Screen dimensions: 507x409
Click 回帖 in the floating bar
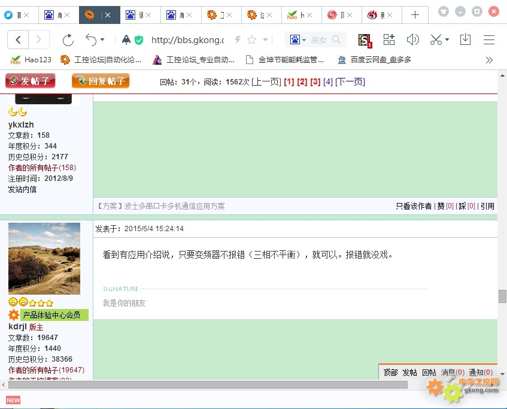click(429, 372)
